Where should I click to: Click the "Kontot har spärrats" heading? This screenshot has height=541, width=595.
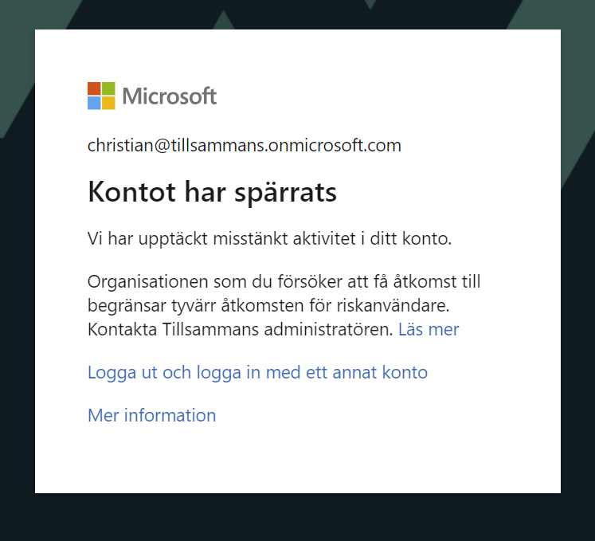coord(212,192)
